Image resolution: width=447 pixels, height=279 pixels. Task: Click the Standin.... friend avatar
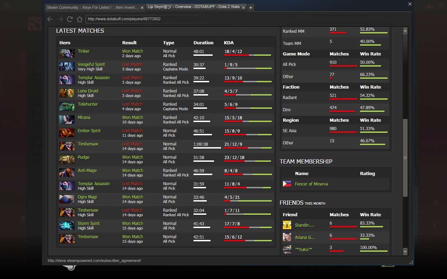tap(287, 225)
